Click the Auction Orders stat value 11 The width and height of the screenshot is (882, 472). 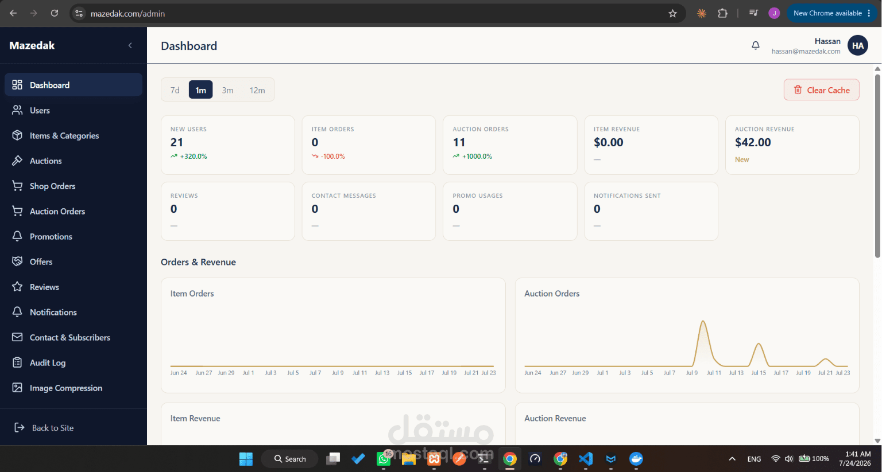point(459,142)
